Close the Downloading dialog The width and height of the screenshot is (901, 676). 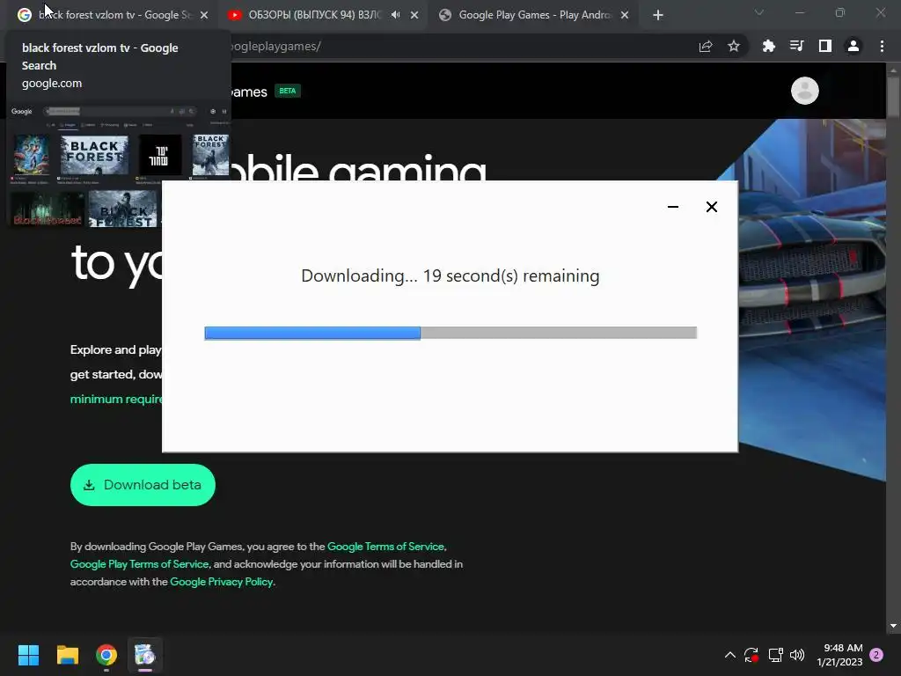(711, 207)
